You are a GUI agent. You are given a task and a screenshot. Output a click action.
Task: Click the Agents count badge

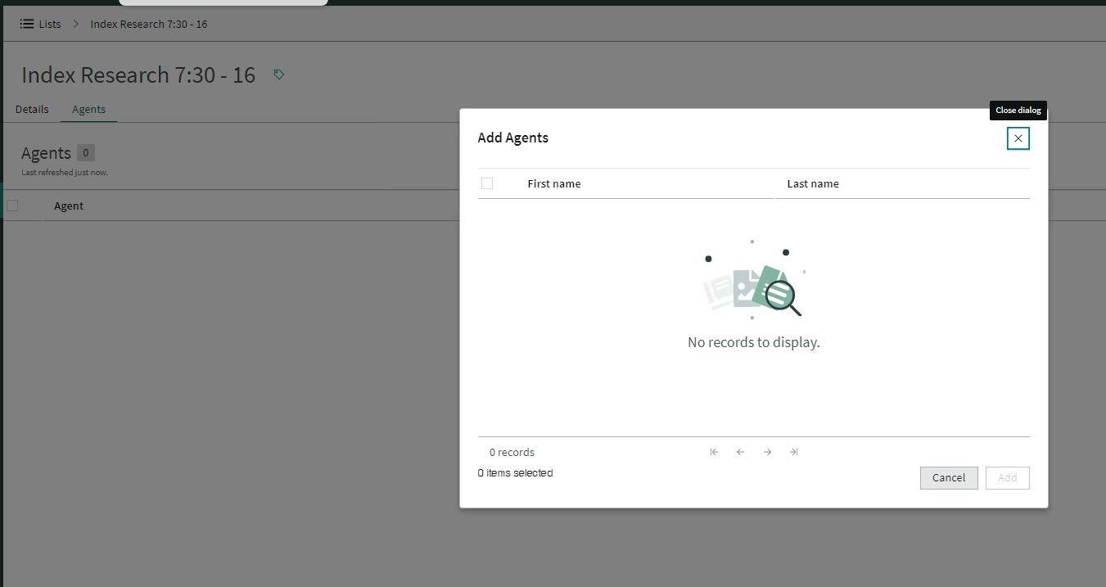[x=86, y=152]
